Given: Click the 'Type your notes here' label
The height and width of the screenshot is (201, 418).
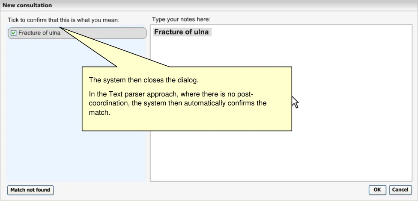Looking at the screenshot, I should click(x=181, y=20).
